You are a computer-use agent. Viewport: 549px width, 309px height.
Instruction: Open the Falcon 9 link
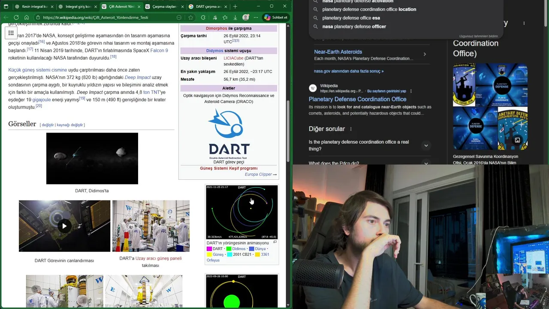159,50
